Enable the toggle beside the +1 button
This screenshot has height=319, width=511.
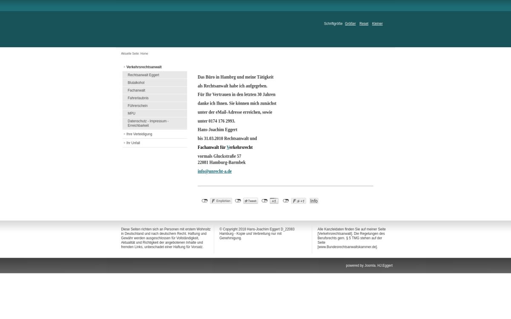[264, 201]
